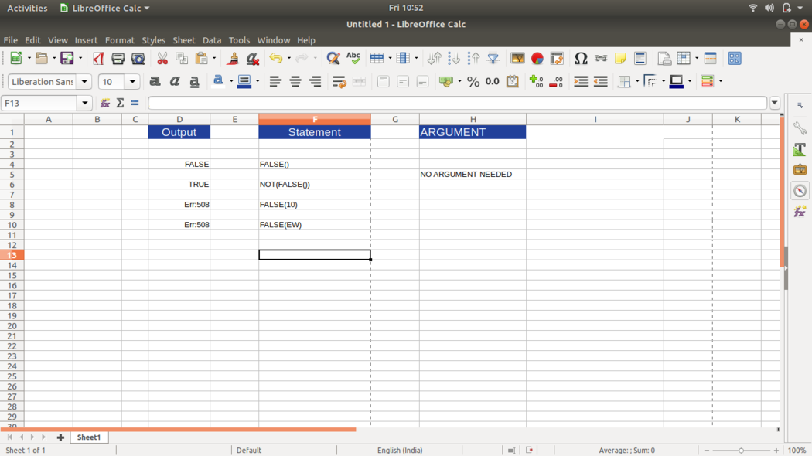Open the Format menu
The height and width of the screenshot is (456, 812).
click(x=120, y=40)
